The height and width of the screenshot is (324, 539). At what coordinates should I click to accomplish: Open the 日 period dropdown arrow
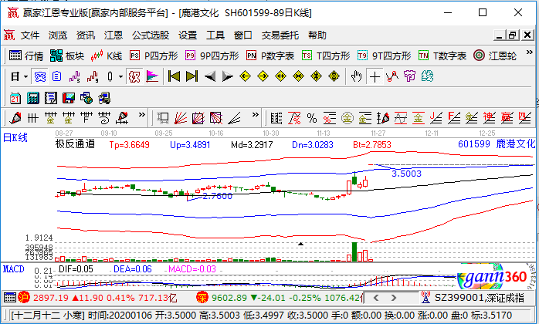tap(25, 76)
